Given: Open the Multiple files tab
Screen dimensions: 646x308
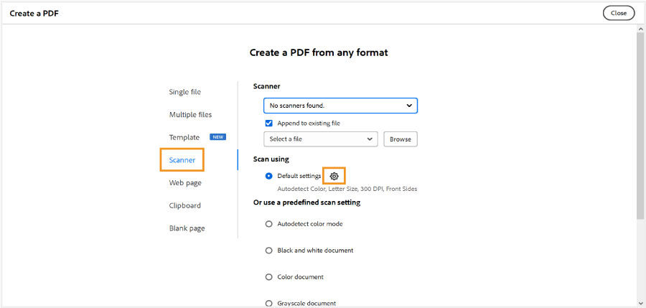Looking at the screenshot, I should pos(190,115).
